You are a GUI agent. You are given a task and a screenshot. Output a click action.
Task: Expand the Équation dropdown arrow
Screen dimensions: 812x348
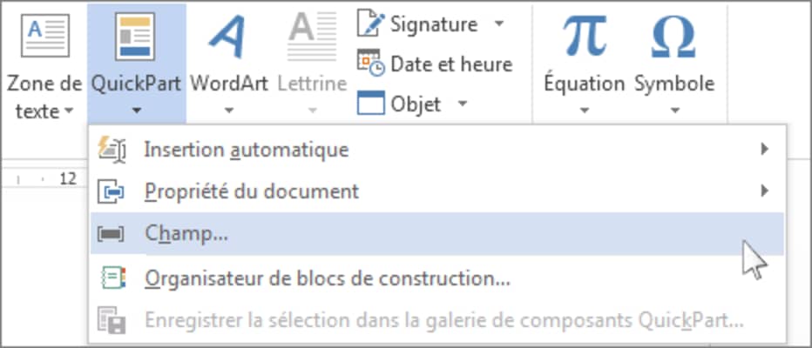[584, 110]
